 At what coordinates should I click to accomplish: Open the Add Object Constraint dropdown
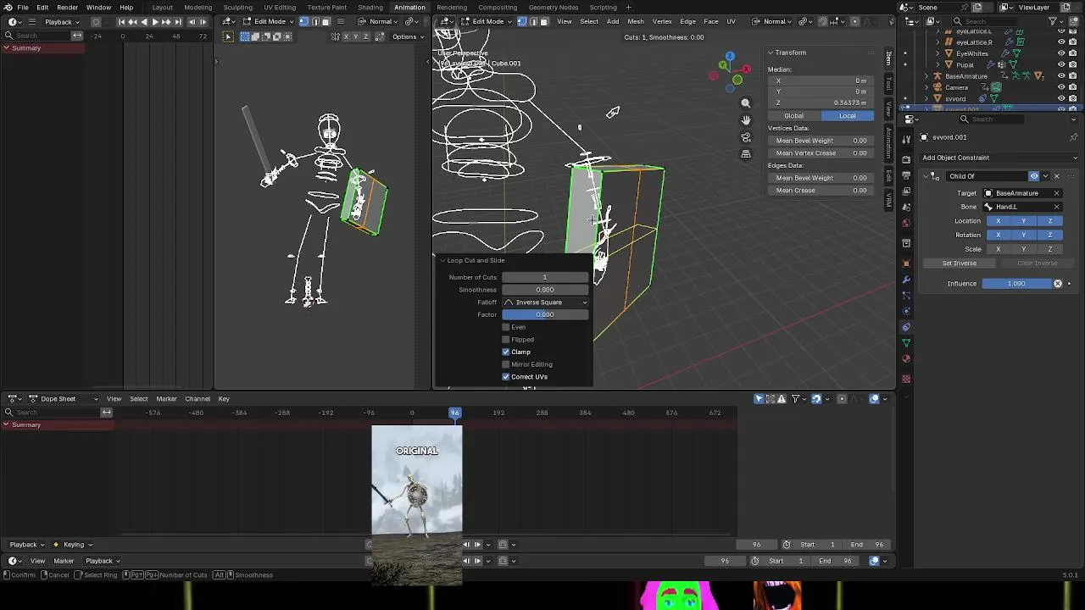click(999, 158)
